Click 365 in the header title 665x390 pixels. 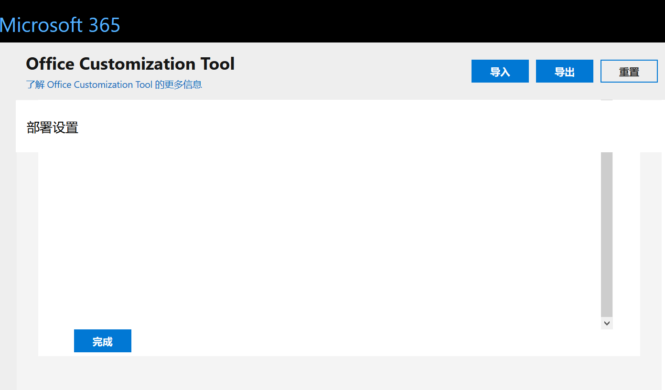(x=104, y=25)
